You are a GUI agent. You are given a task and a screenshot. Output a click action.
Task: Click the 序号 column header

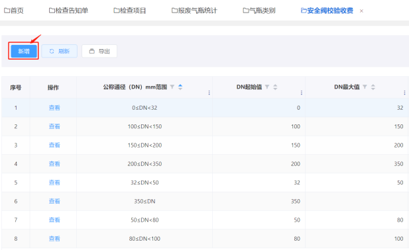click(x=16, y=87)
